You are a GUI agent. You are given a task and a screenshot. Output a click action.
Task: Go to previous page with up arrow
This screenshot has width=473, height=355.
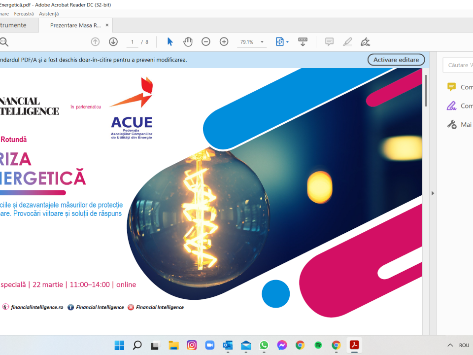pyautogui.click(x=95, y=42)
